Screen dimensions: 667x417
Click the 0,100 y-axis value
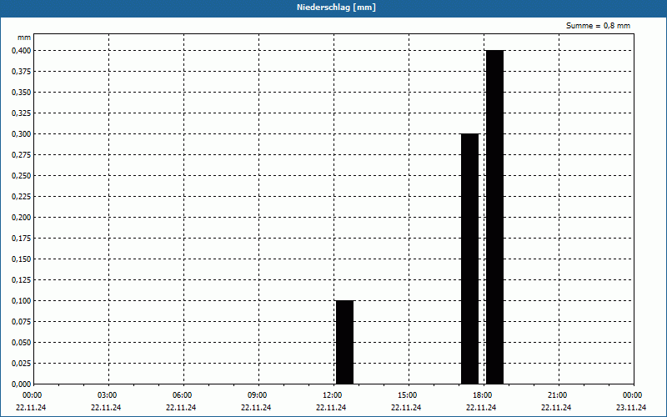(x=22, y=301)
